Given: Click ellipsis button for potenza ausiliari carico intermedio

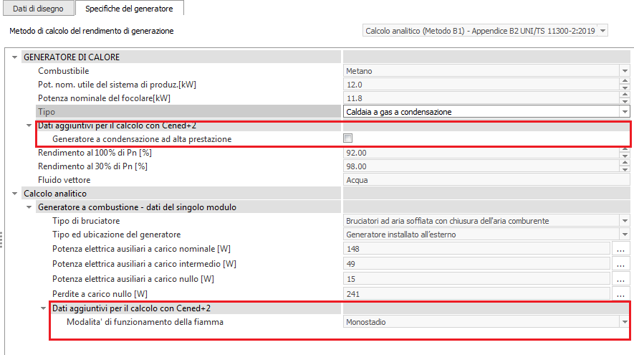Looking at the screenshot, I should coord(621,263).
